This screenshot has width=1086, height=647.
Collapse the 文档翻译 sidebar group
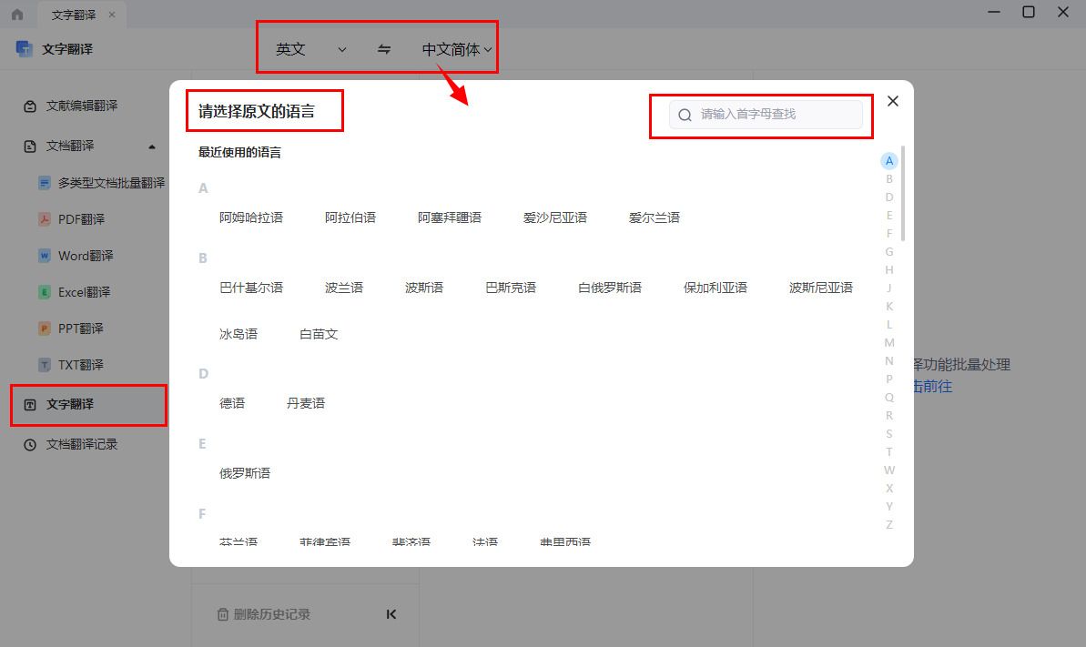152,147
